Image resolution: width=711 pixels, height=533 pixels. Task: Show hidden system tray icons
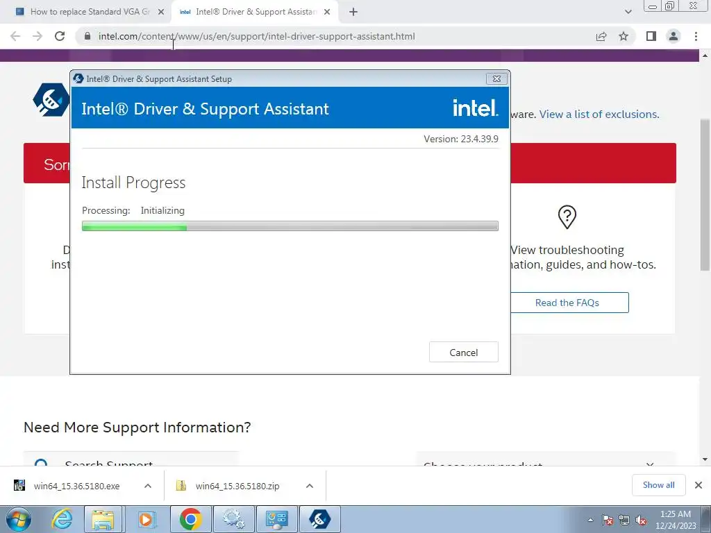(590, 520)
